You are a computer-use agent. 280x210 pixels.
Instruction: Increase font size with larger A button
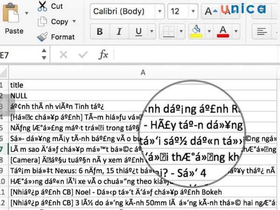coord(211,11)
